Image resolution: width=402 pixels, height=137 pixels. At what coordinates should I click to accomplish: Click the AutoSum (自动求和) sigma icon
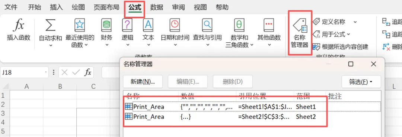pyautogui.click(x=50, y=25)
